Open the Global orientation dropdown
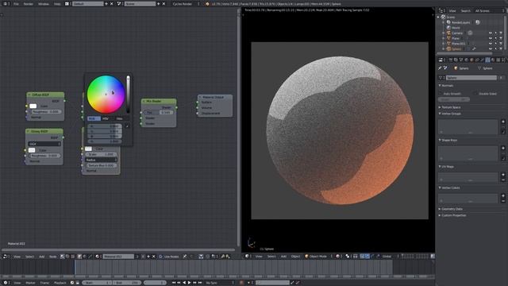The width and height of the screenshot is (508, 286). pos(390,256)
